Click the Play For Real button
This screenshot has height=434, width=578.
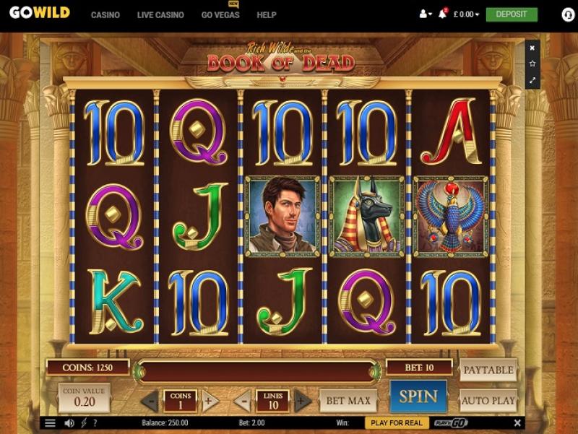click(397, 423)
